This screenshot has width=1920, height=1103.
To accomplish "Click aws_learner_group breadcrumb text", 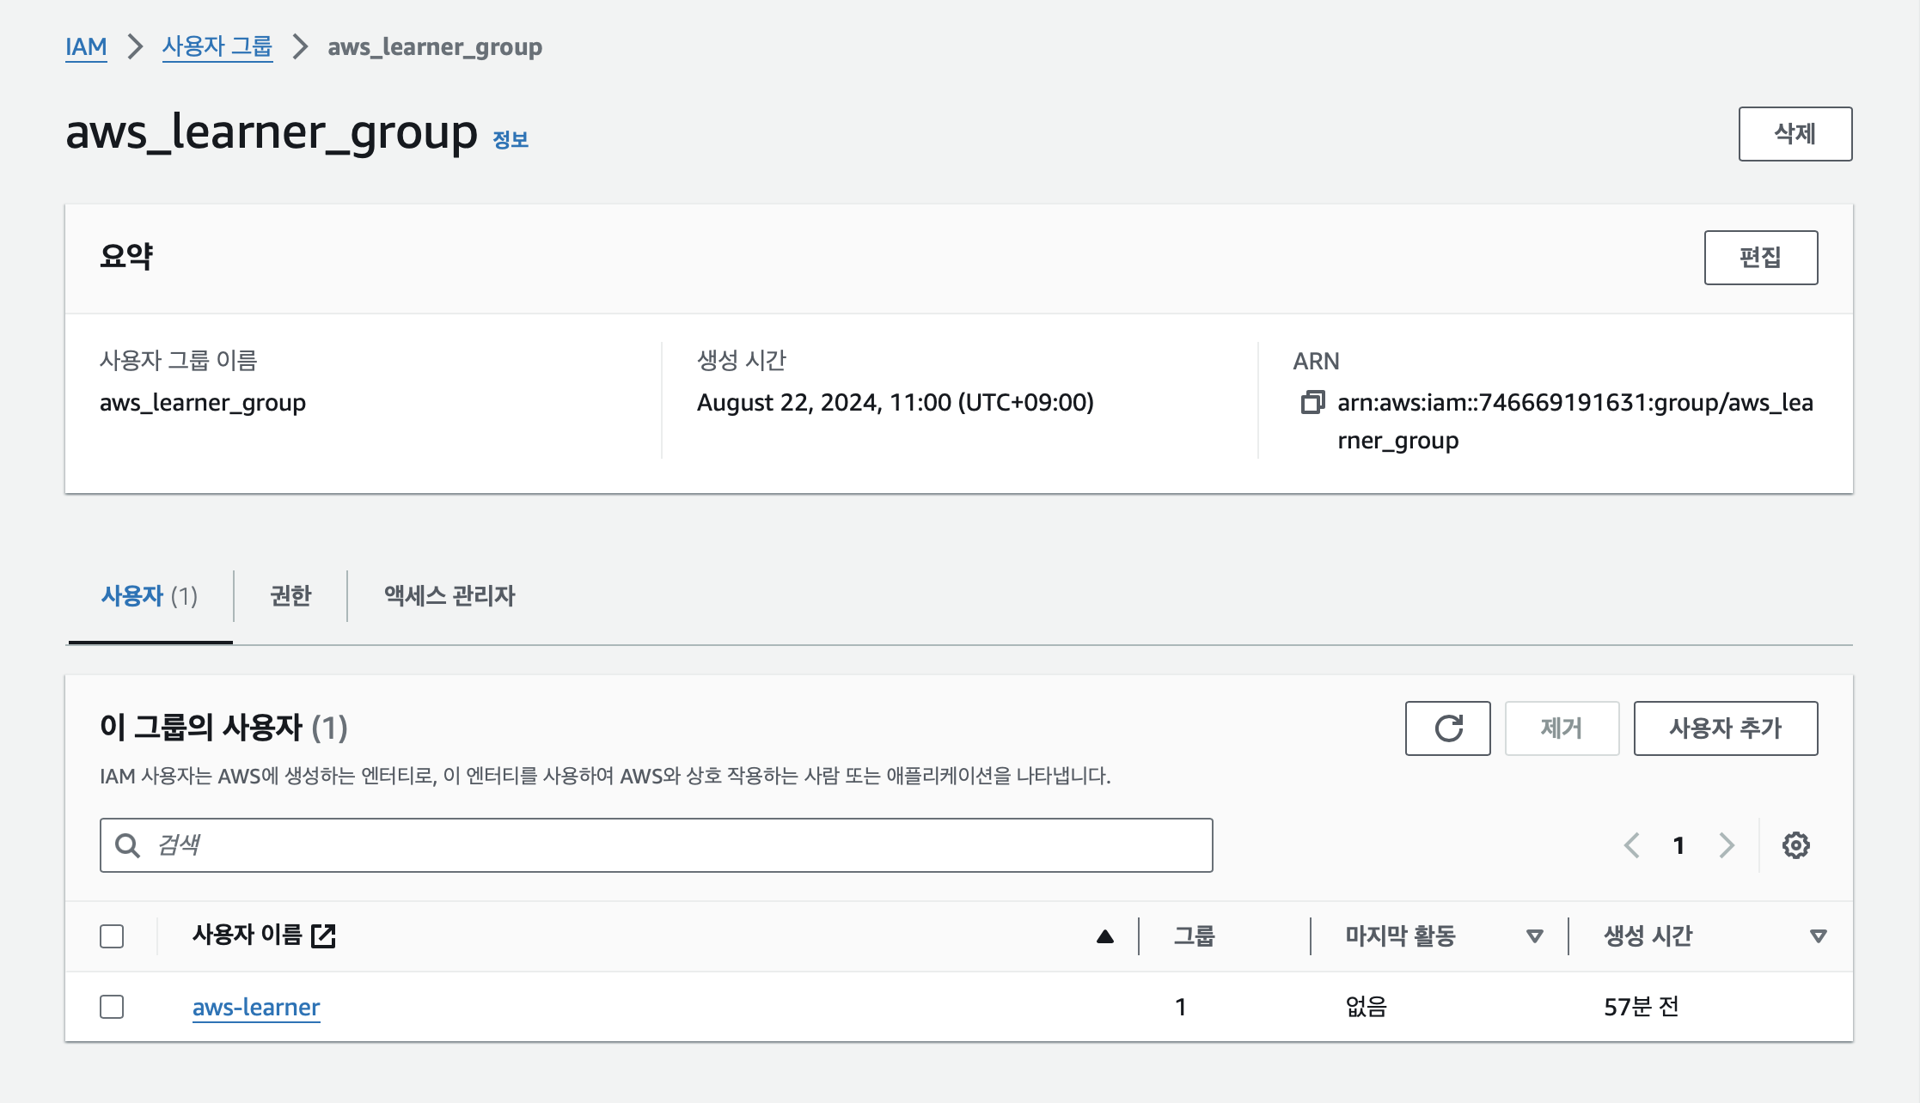I will (x=435, y=46).
